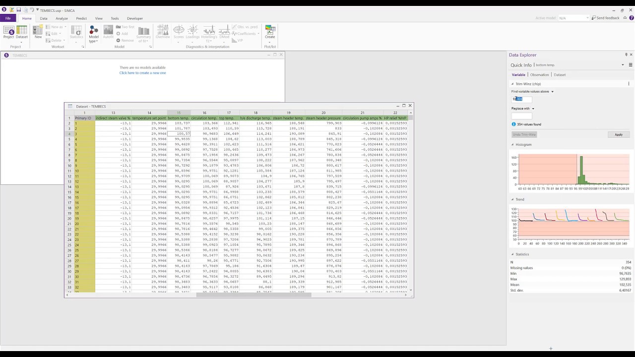The image size is (635, 357).
Task: Open the Hotelling's T2 plot
Action: 209,34
